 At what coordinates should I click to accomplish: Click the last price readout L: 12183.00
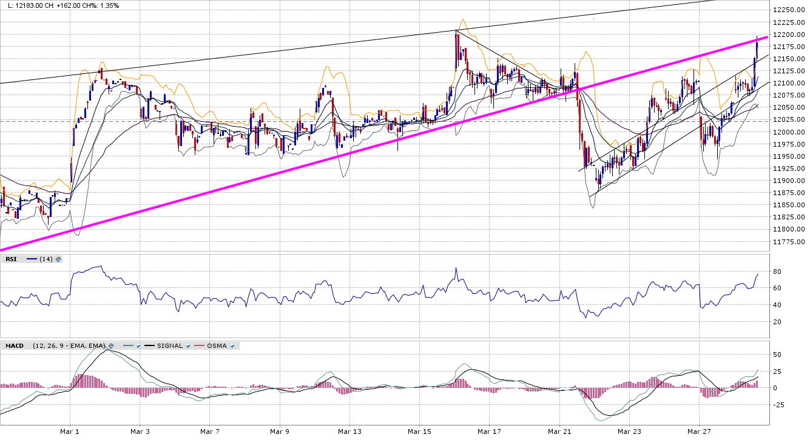24,5
